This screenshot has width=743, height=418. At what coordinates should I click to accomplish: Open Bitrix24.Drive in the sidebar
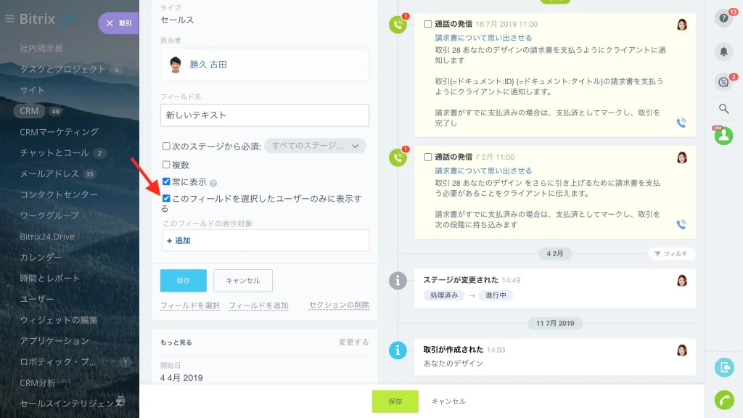click(47, 237)
